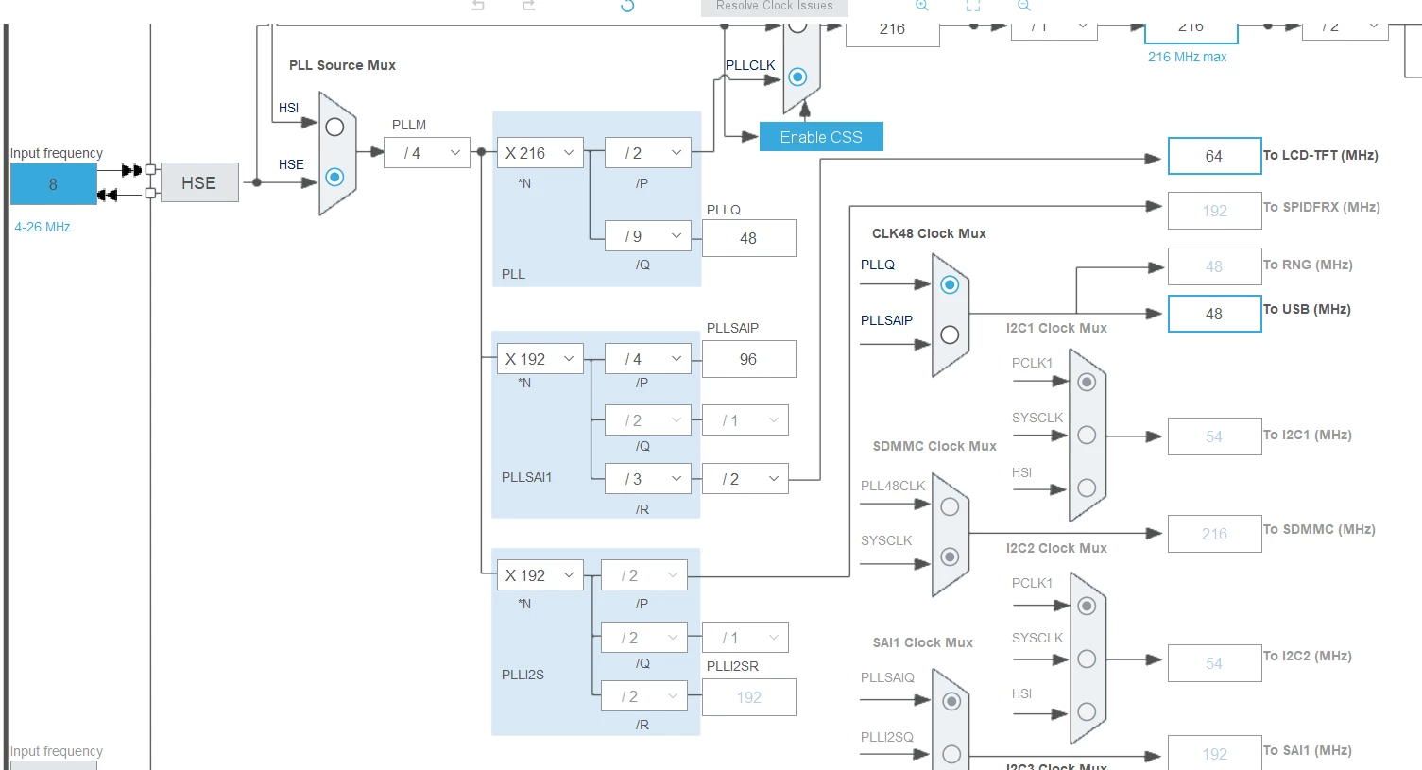Click the PLL Source Mux trapezoid
Image resolution: width=1422 pixels, height=770 pixels.
point(337,153)
